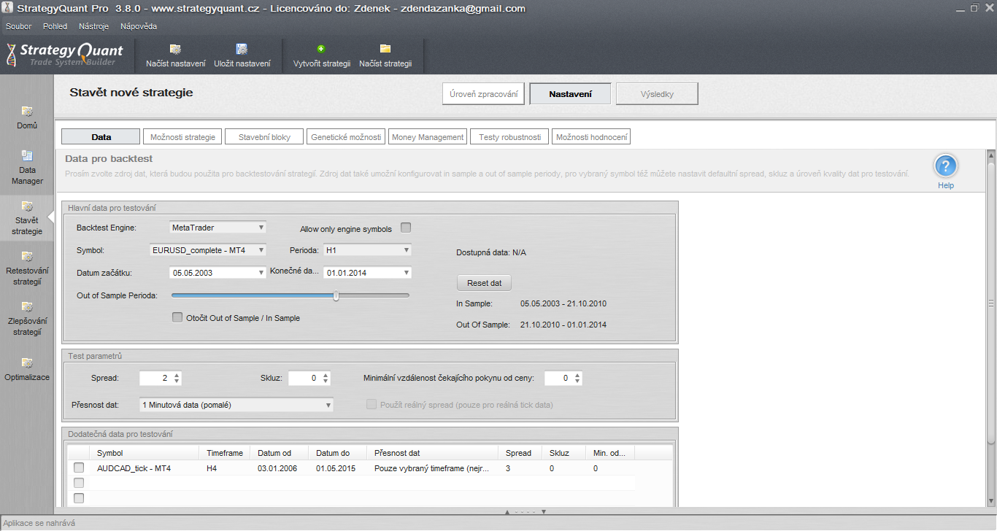The width and height of the screenshot is (997, 531).
Task: Click the Přesnost dat column header
Action: pos(432,453)
